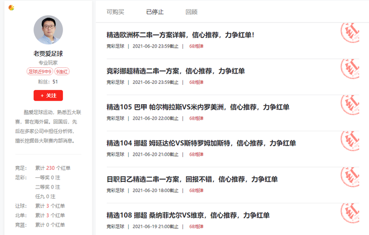This screenshot has height=235, width=369.
Task: Click the 关注 follow button
Action: (x=48, y=96)
